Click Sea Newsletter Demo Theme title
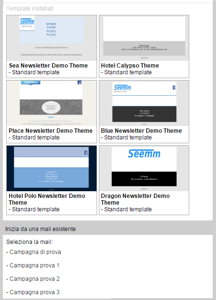The height and width of the screenshot is (300, 216). pyautogui.click(x=48, y=66)
